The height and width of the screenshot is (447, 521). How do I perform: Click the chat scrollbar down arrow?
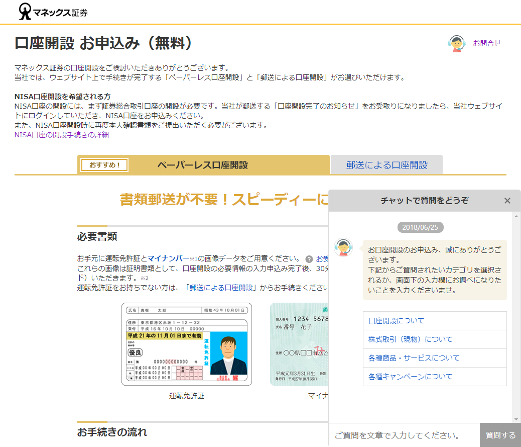(x=516, y=419)
